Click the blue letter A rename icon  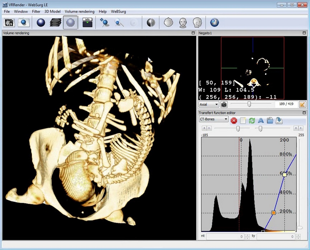coord(261,121)
